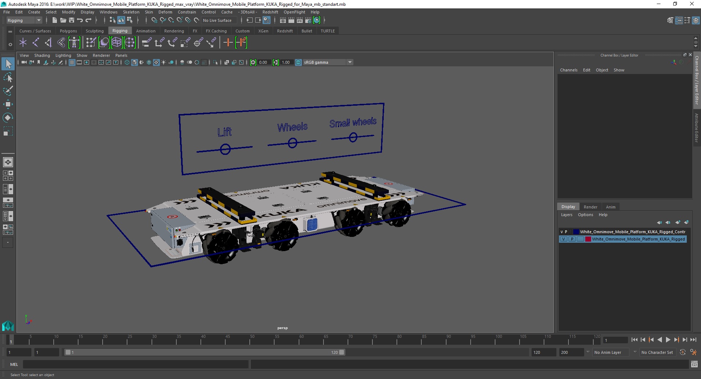Viewport: 701px width, 379px height.
Task: Click the Create Joints shelf icon
Action: tap(35, 43)
